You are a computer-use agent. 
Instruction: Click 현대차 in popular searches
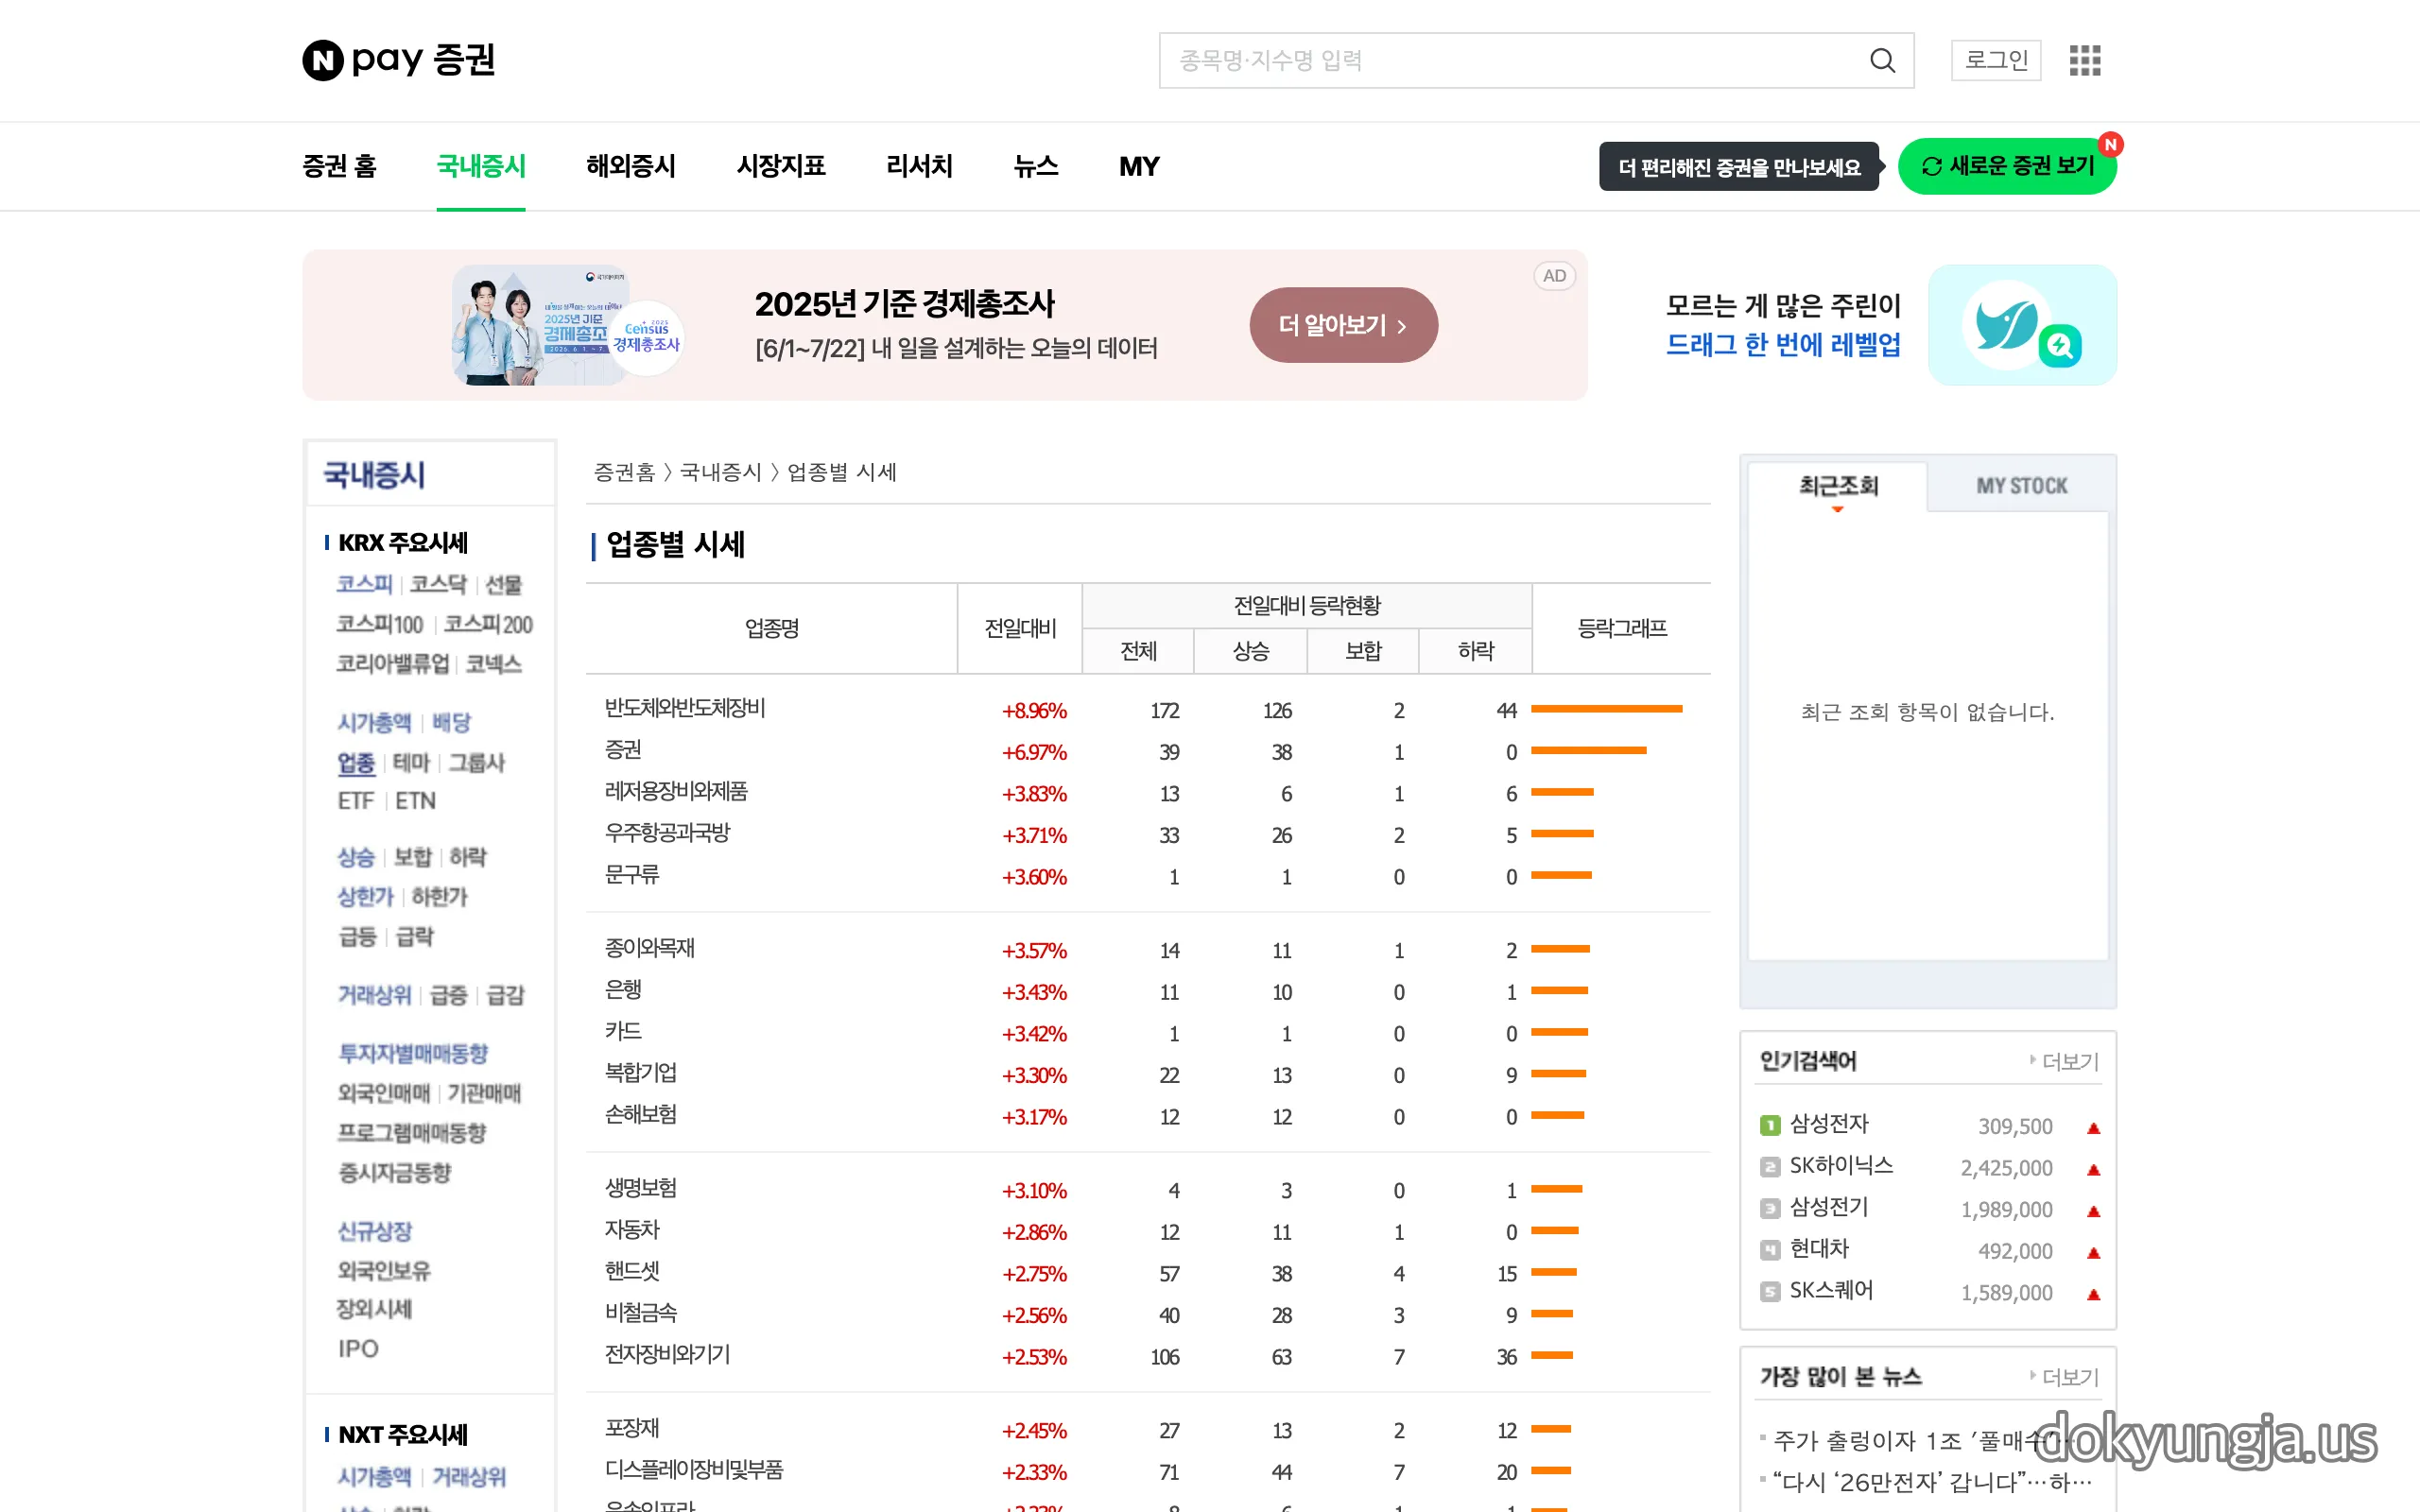pyautogui.click(x=1819, y=1249)
